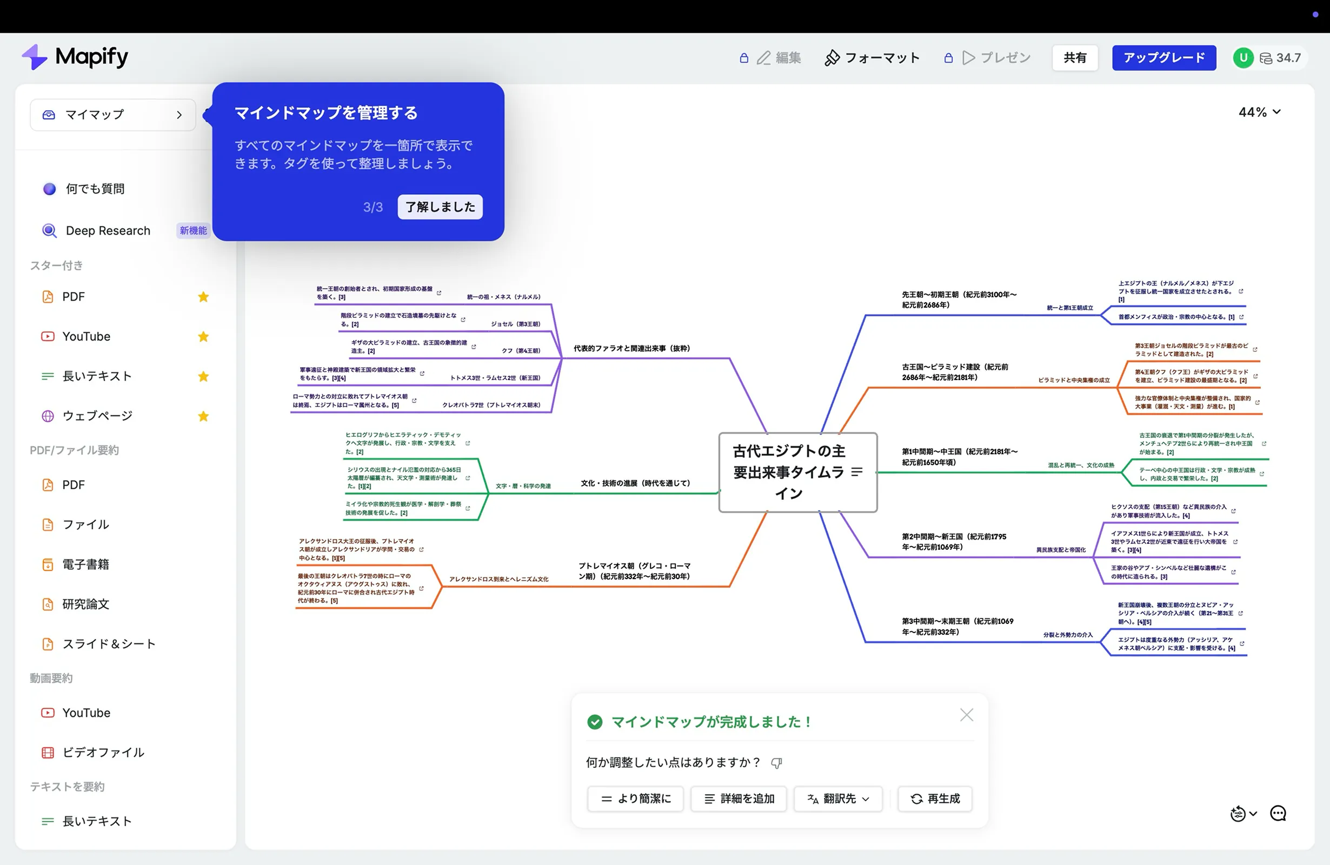Open Deep Research from the sidebar
Screen dimensions: 1330x865
pyautogui.click(x=107, y=230)
